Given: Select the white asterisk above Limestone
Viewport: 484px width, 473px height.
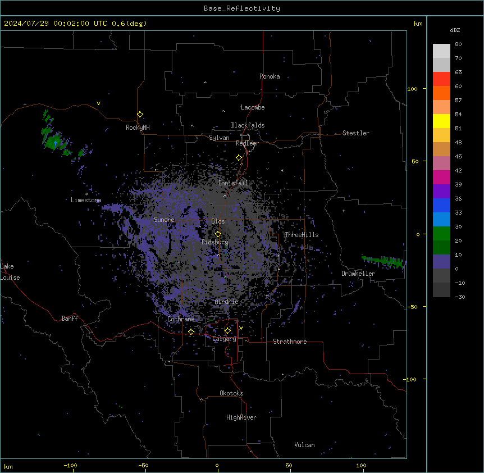Looking at the screenshot, I should [x=86, y=194].
